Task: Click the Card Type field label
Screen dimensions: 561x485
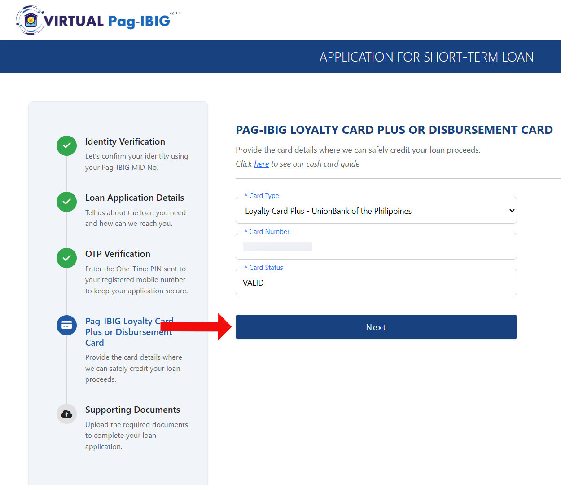Action: coord(262,196)
